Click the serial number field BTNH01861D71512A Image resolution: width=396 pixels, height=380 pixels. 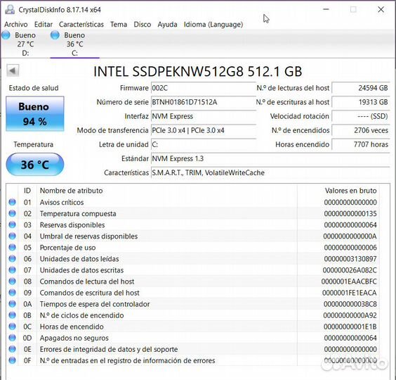pyautogui.click(x=204, y=102)
